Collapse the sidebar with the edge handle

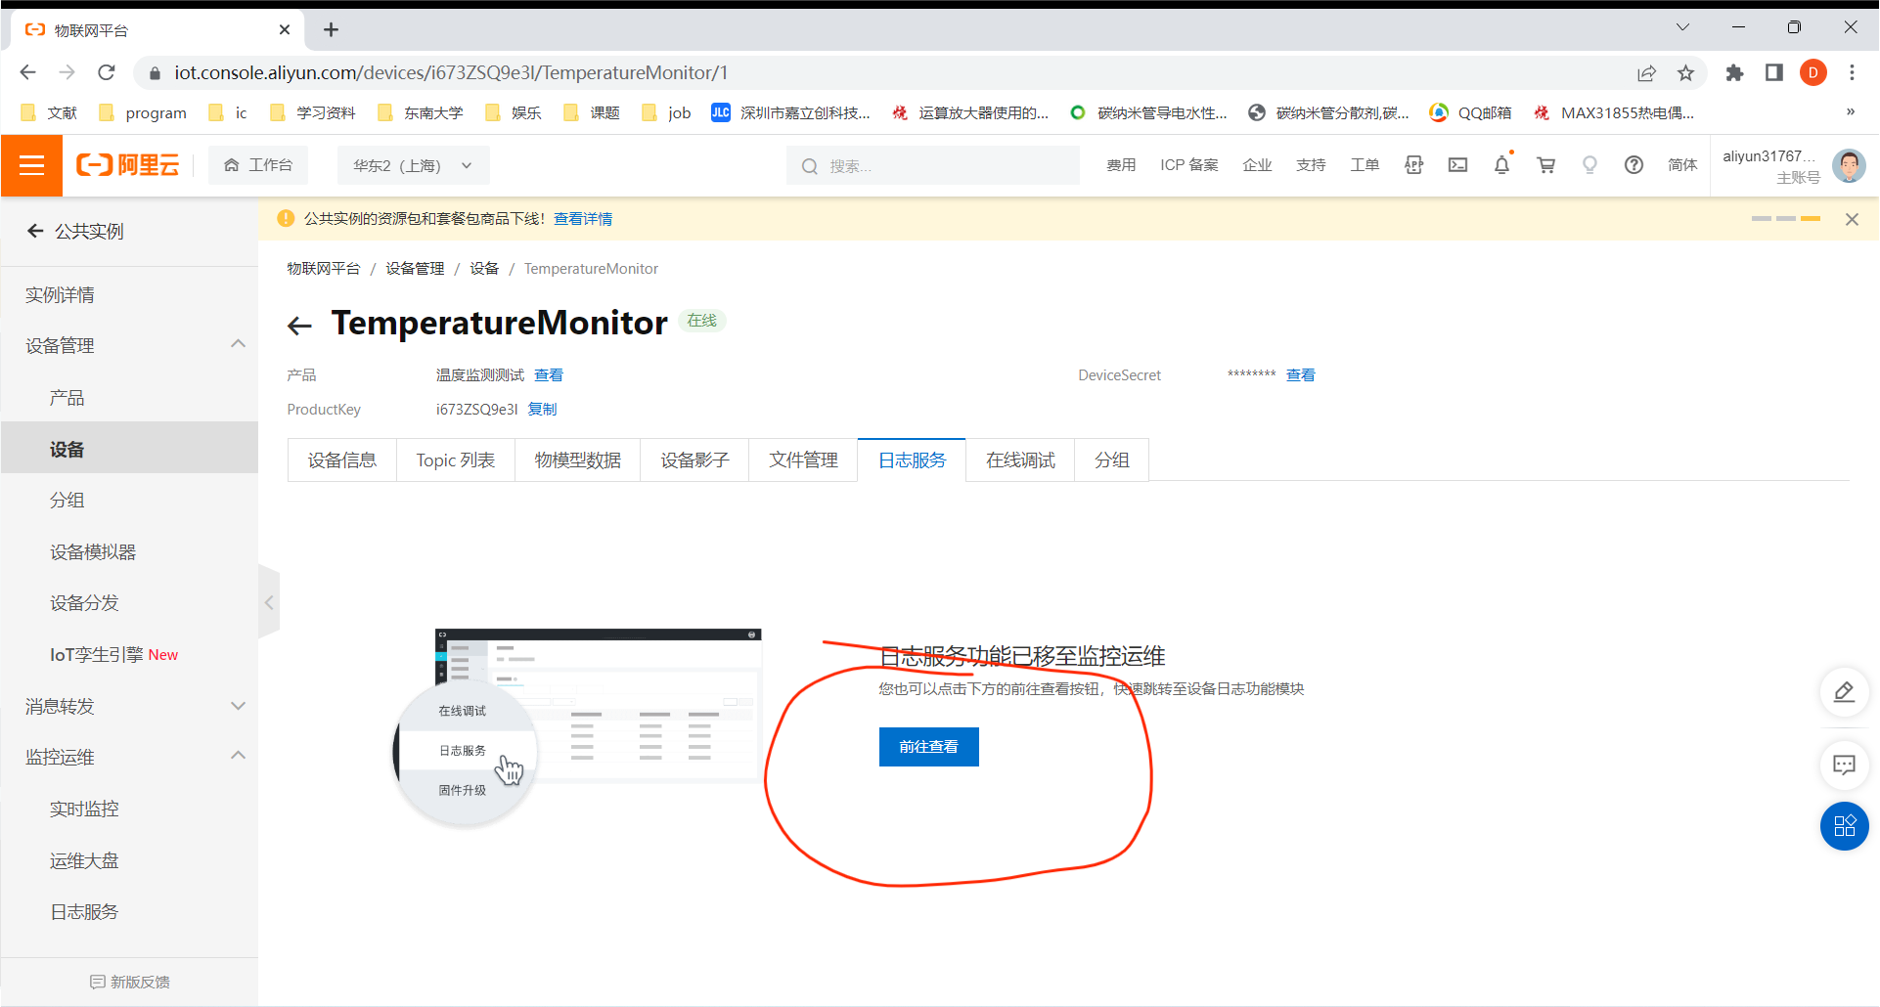[269, 602]
